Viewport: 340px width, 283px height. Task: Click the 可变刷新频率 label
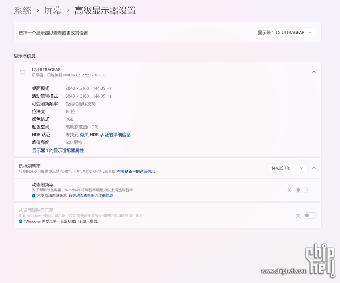[x=45, y=104]
